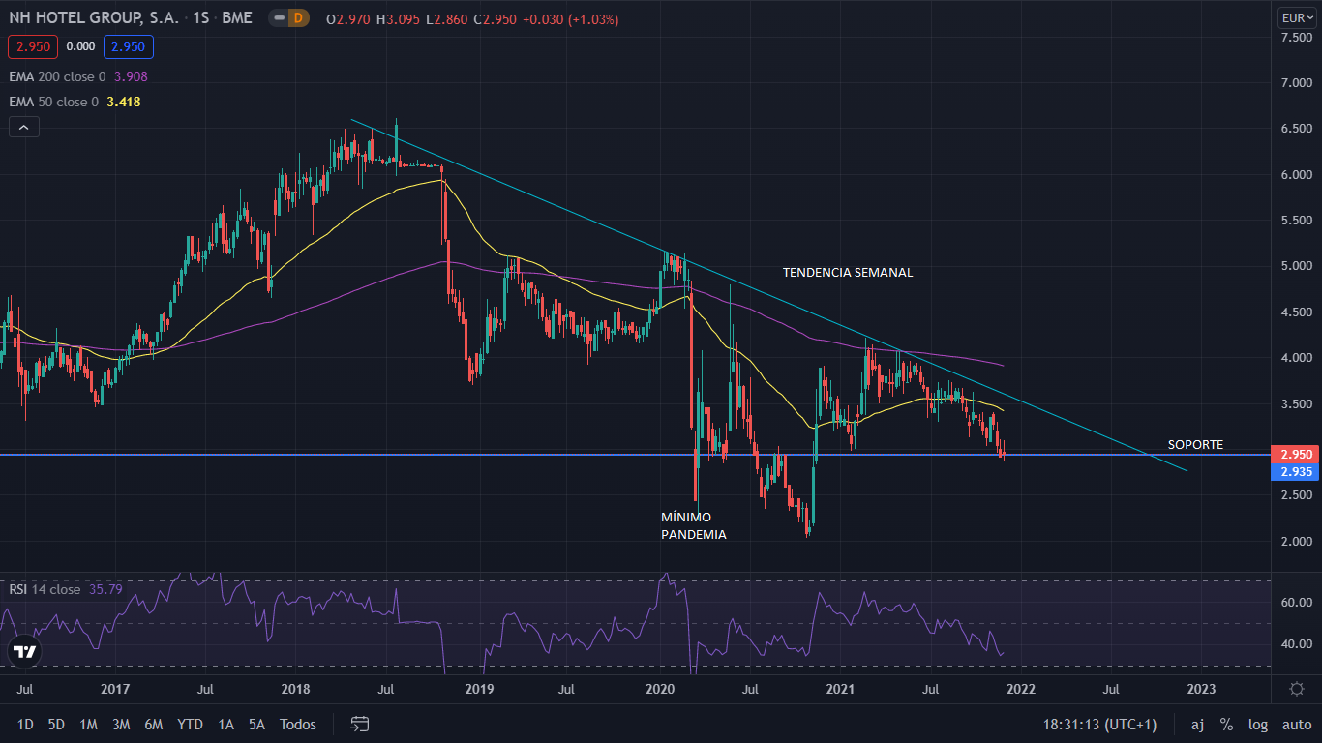
Task: Select the 5A time range
Action: 256,724
